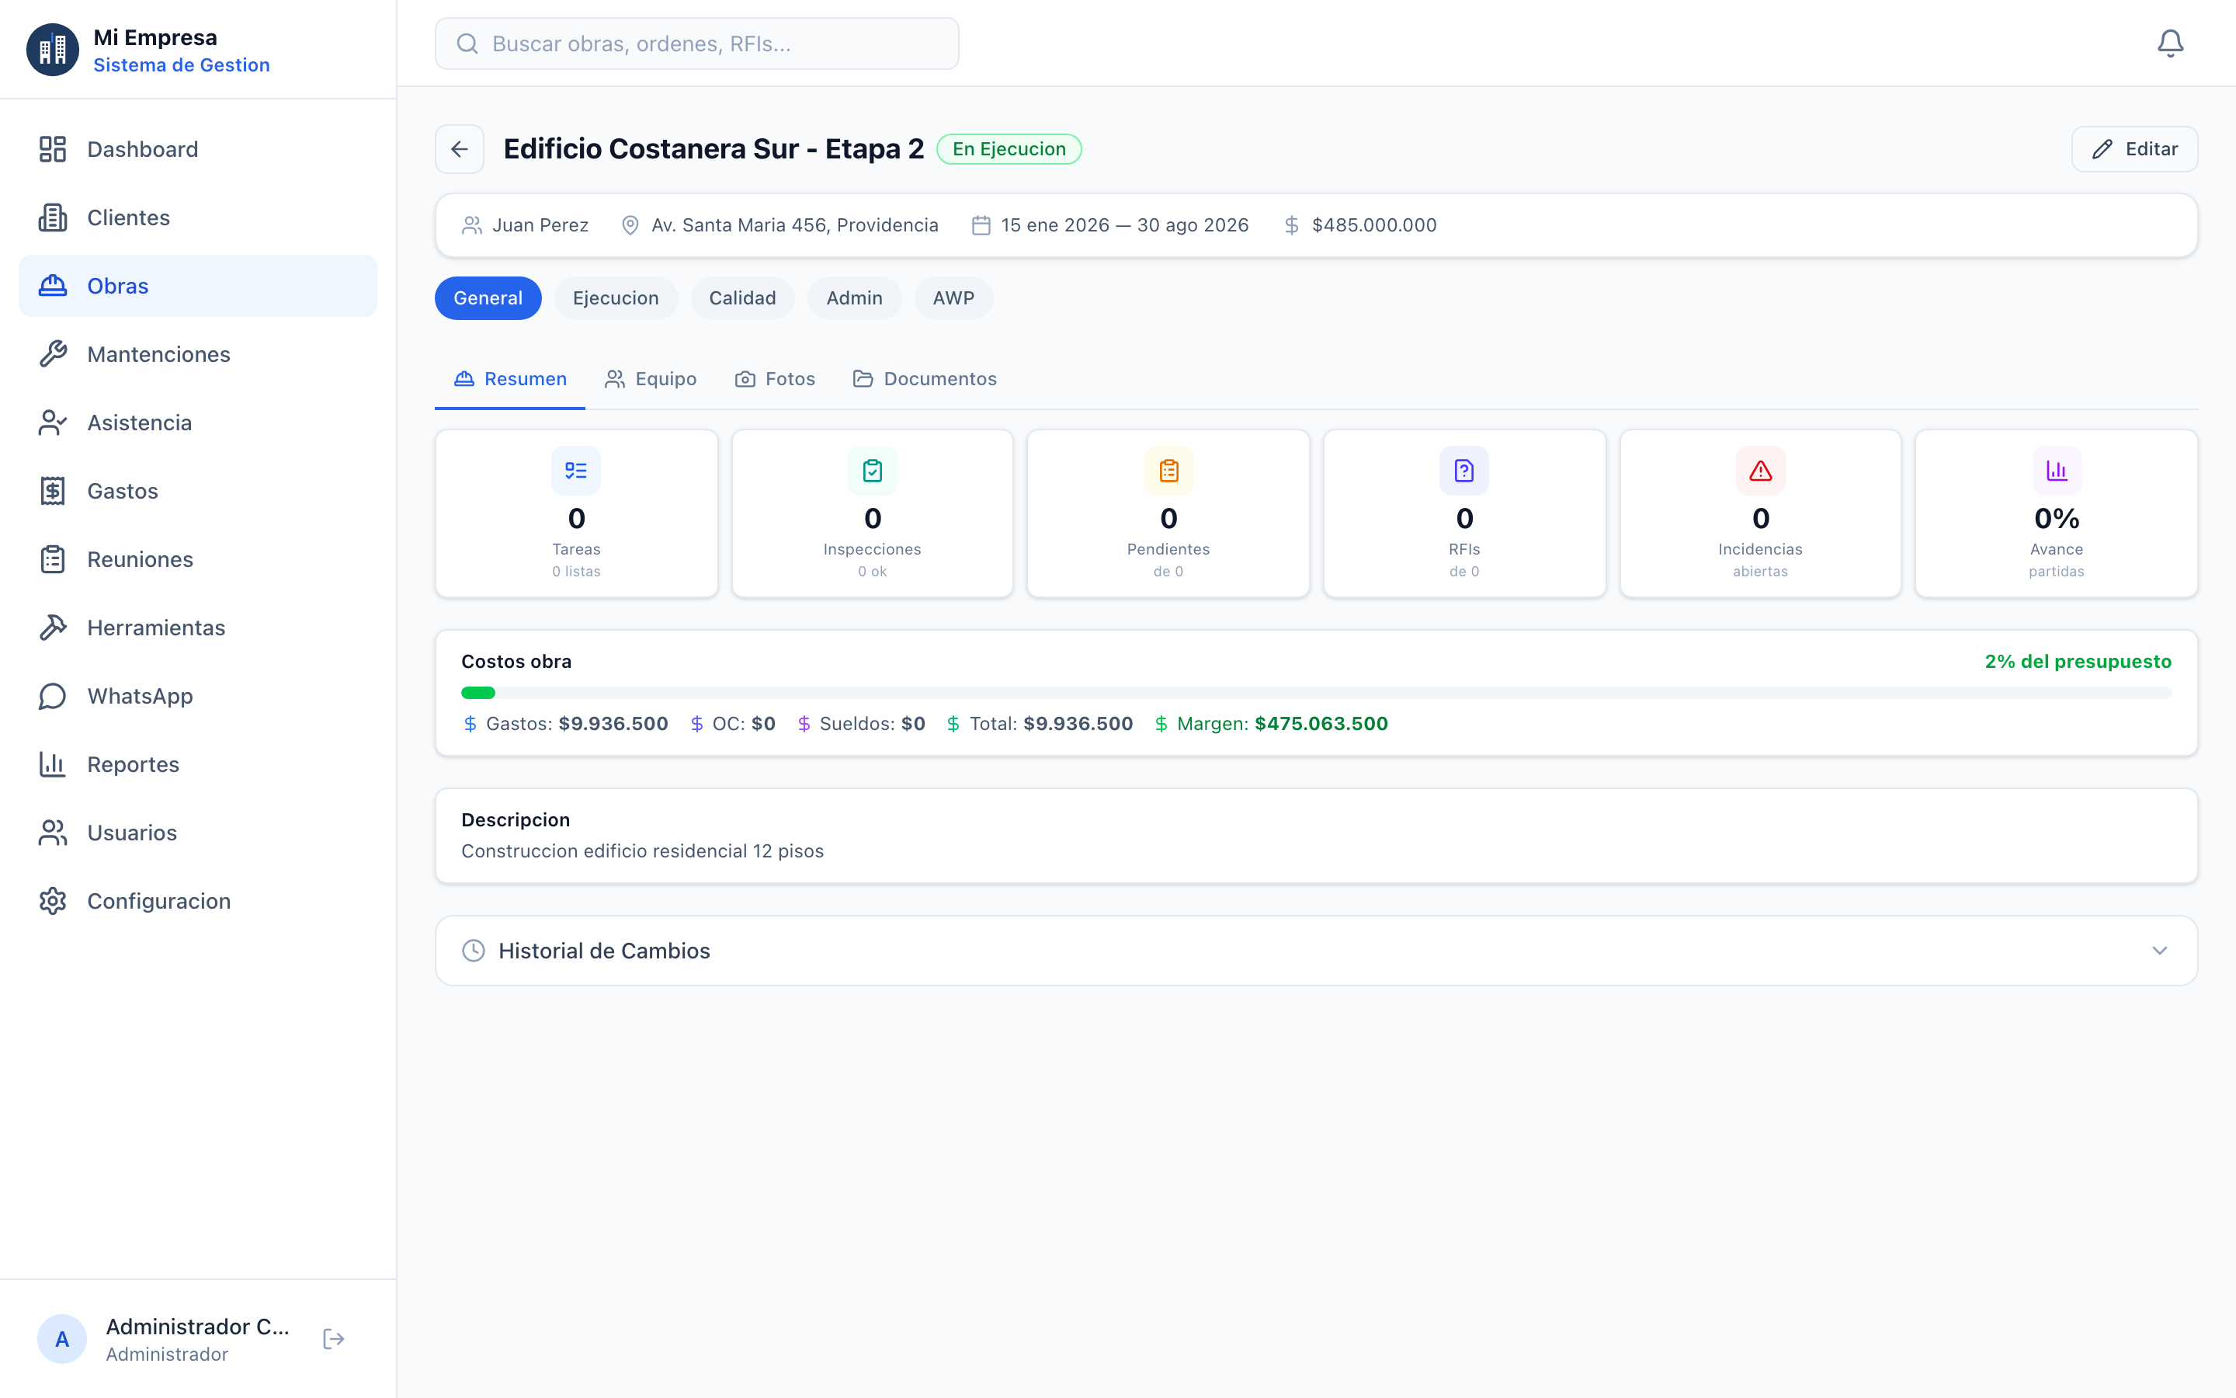Select the Calidad pill tab
The width and height of the screenshot is (2236, 1398).
point(742,297)
